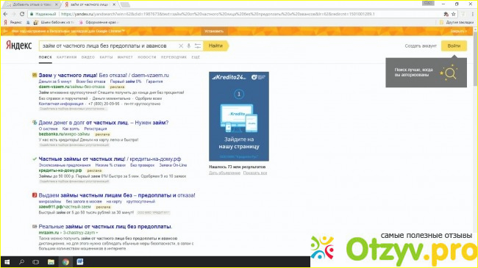This screenshot has height=268, width=478.
Task: Open the Task View taskbar icon
Action: tap(36, 262)
